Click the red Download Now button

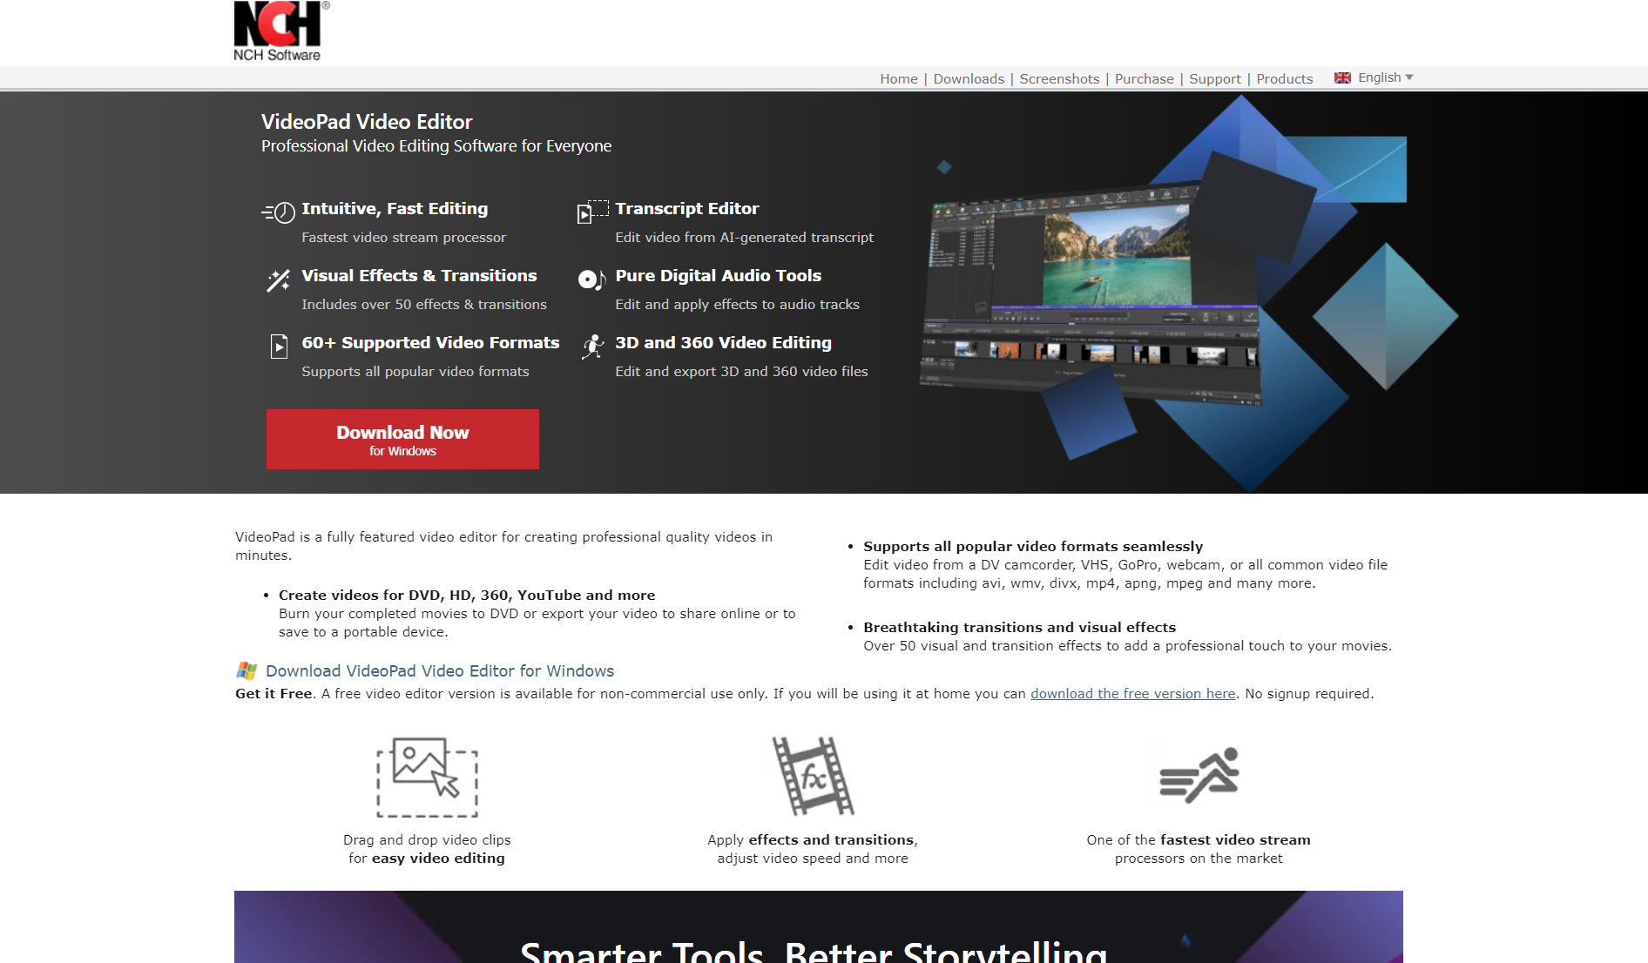click(x=402, y=439)
